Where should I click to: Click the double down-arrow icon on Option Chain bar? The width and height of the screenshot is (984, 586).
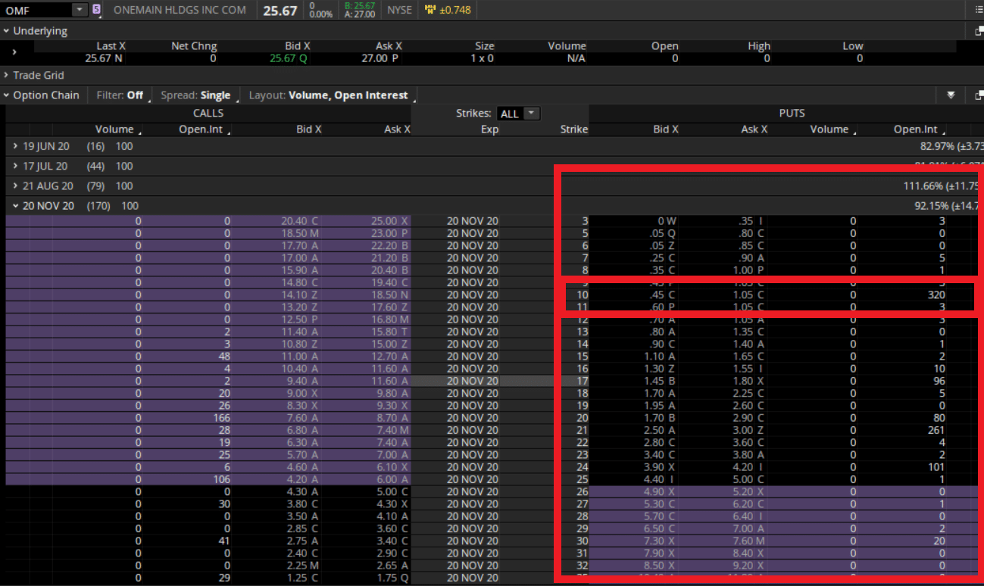(951, 95)
